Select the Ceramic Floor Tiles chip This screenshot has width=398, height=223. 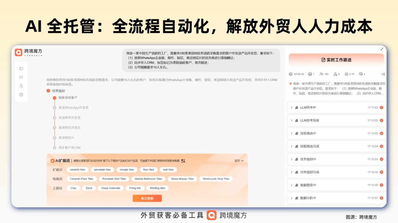(82, 179)
